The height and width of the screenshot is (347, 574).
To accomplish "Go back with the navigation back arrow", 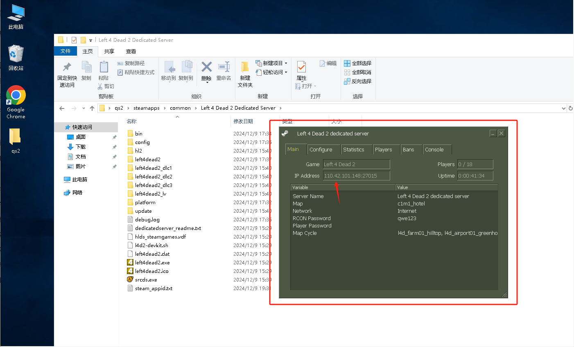I will (62, 108).
